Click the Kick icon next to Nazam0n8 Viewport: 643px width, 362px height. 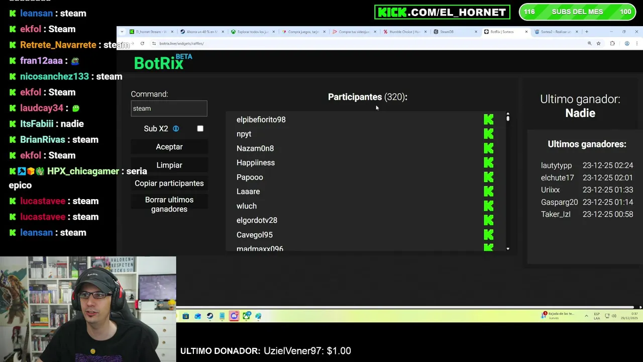[x=488, y=148]
